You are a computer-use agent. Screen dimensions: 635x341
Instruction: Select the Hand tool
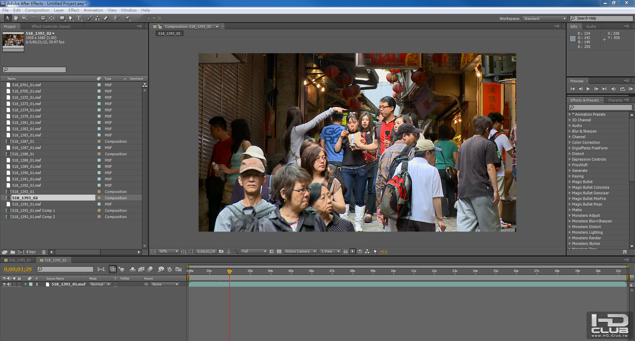(x=16, y=18)
